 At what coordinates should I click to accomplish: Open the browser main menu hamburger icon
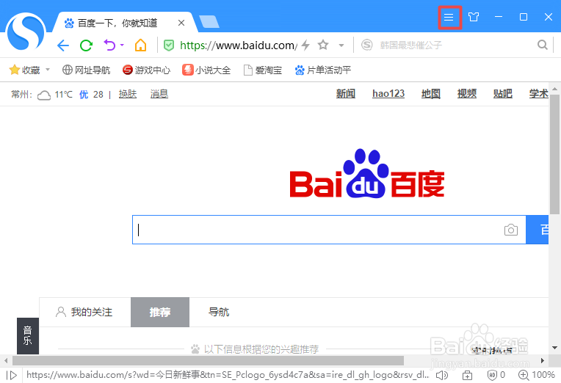pyautogui.click(x=449, y=17)
